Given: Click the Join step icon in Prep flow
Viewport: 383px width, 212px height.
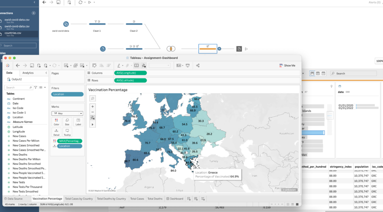Looking at the screenshot, I should 171,49.
